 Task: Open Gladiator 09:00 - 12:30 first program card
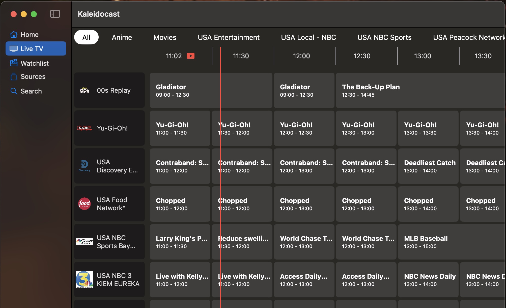[211, 90]
